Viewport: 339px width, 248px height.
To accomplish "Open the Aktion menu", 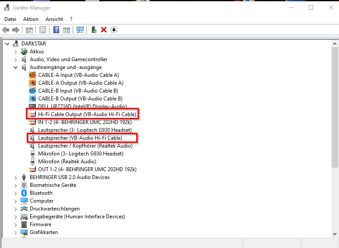I will point(31,19).
